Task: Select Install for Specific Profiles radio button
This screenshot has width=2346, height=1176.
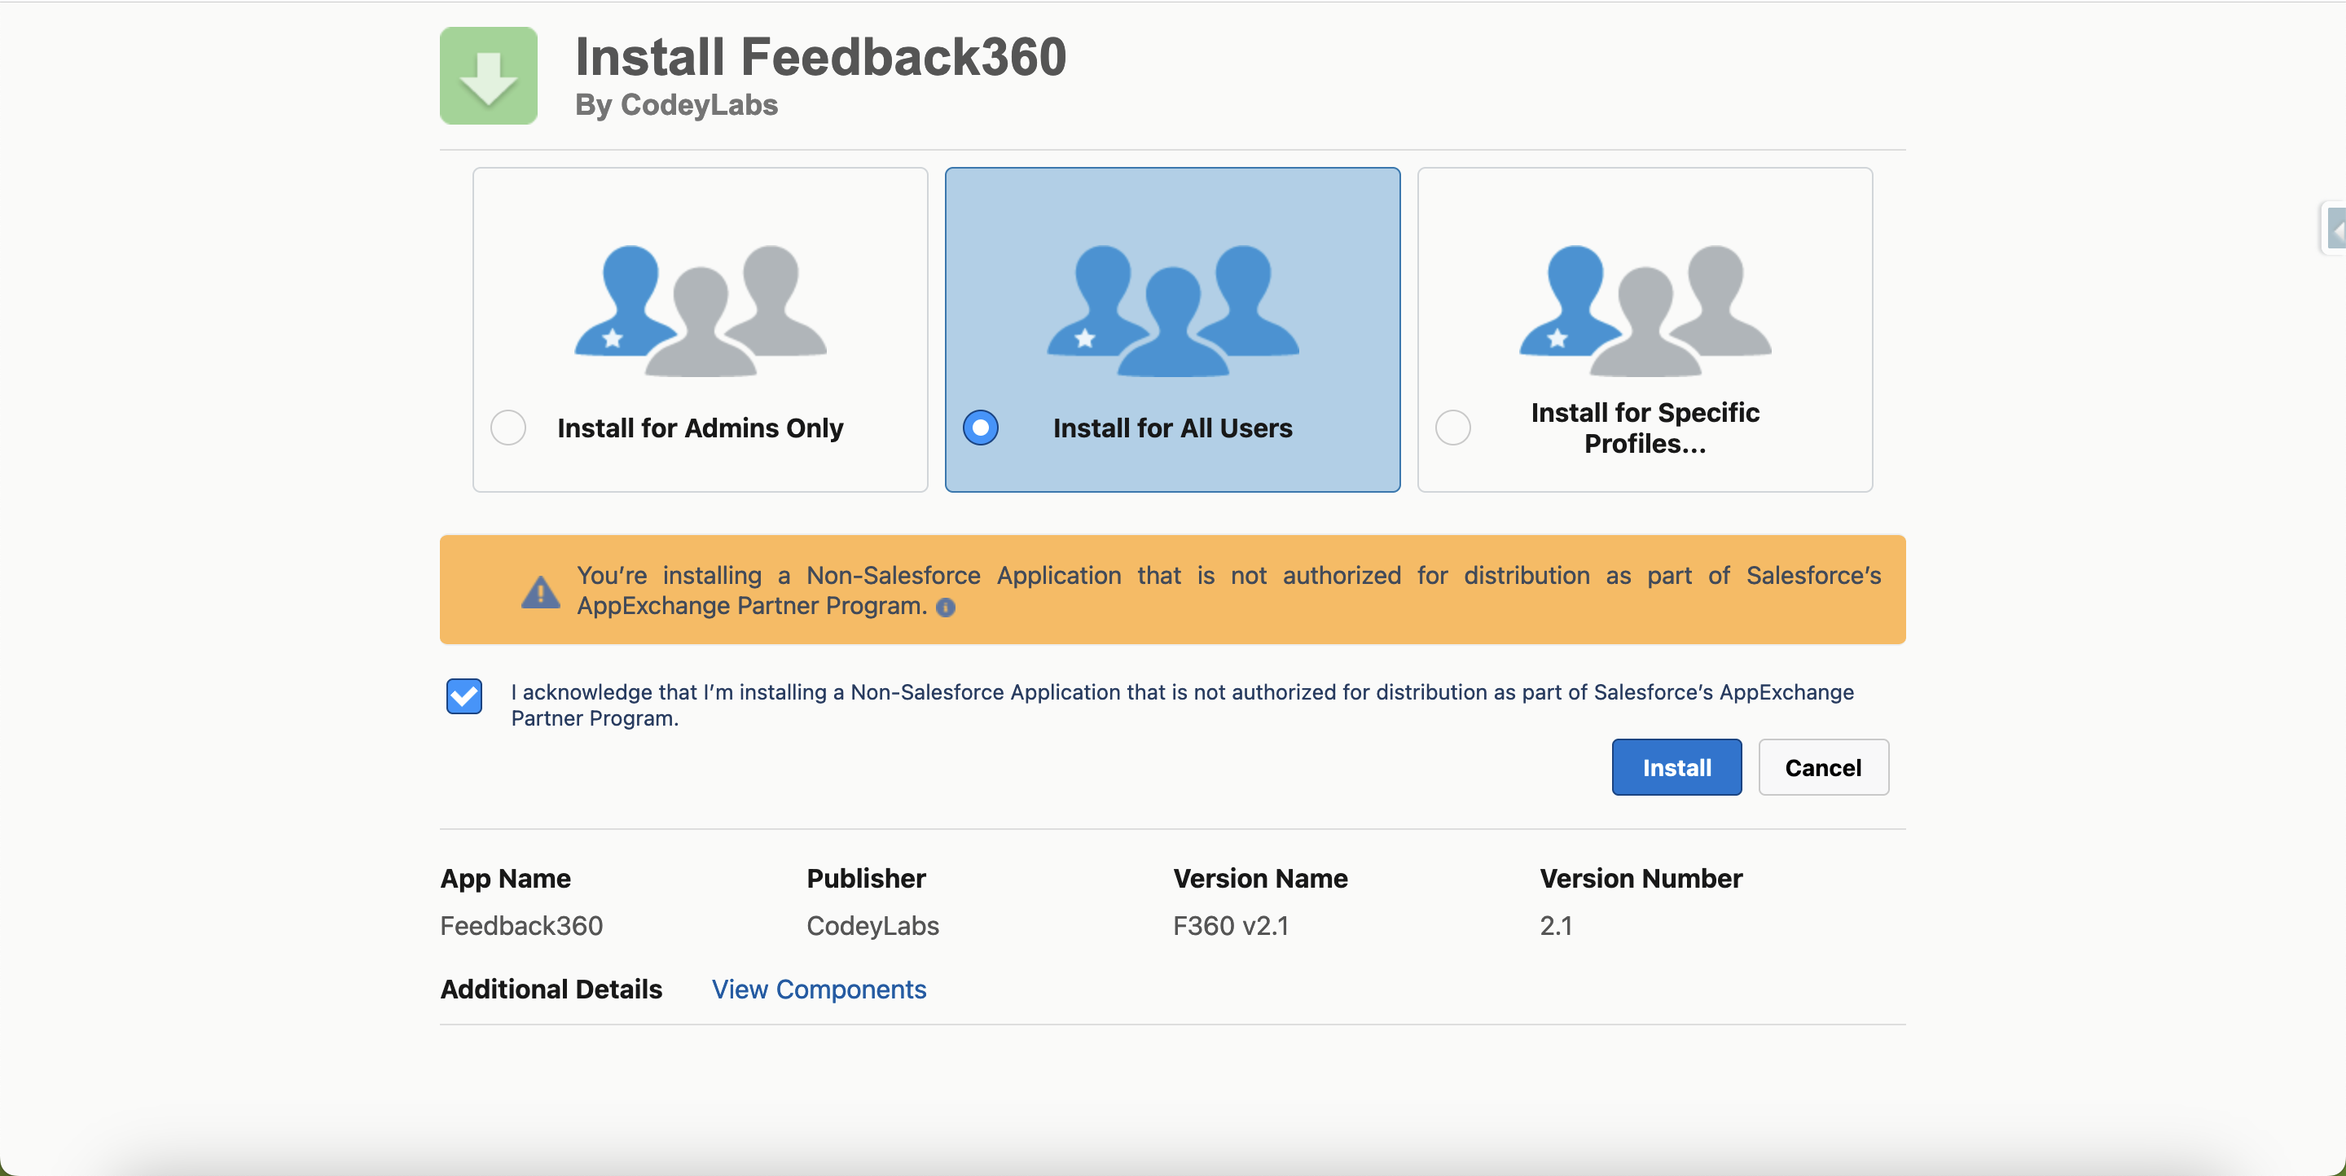Action: click(x=1452, y=428)
